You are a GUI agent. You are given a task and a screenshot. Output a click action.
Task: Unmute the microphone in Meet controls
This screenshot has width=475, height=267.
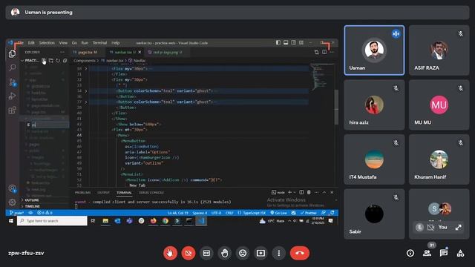(x=170, y=253)
